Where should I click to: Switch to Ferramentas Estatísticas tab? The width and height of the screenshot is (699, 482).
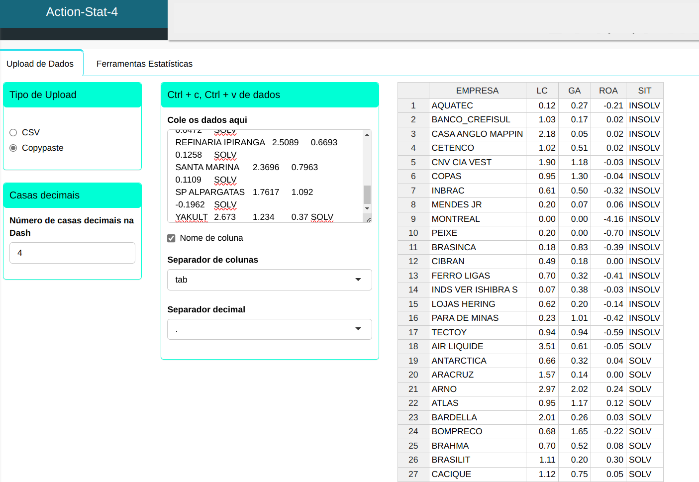point(144,64)
